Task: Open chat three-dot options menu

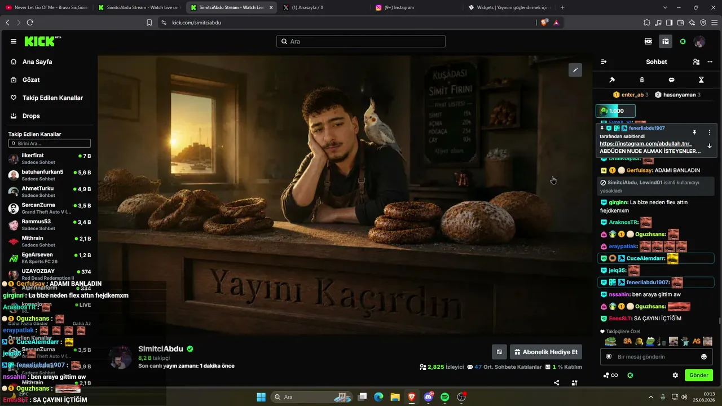Action: point(710,62)
